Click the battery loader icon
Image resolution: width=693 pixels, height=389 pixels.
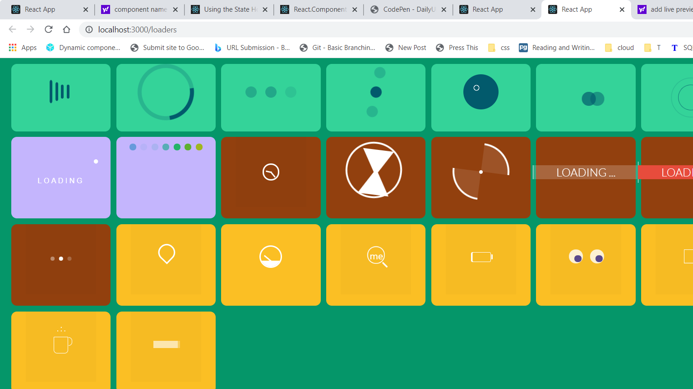tap(482, 257)
